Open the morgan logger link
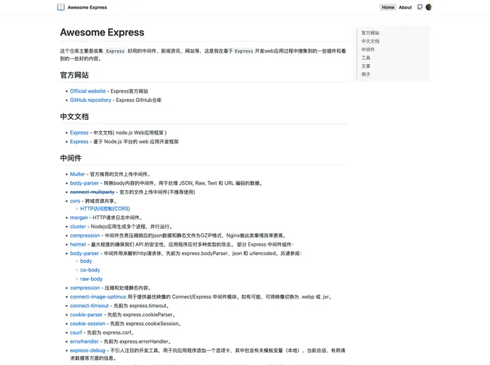This screenshot has height=365, width=490. (79, 217)
